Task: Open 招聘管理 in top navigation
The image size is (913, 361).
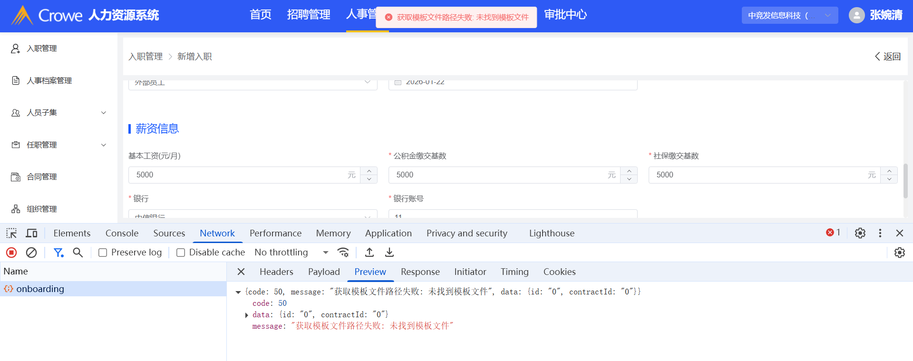Action: click(x=309, y=15)
